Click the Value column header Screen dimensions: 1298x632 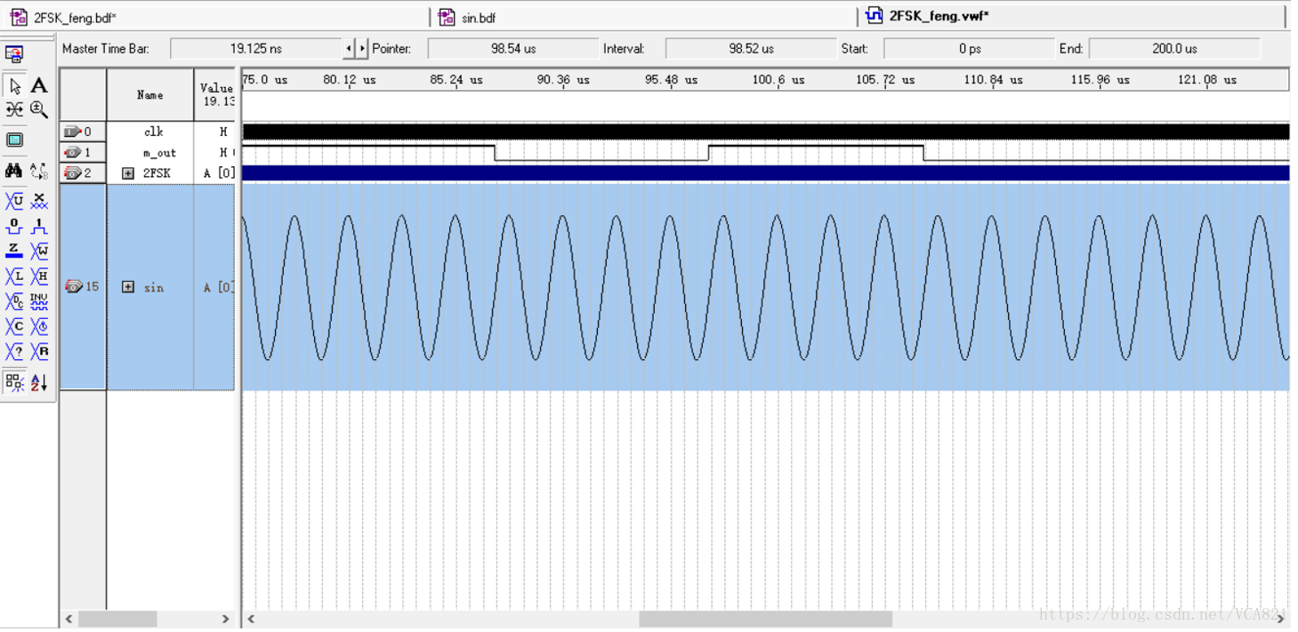(215, 95)
